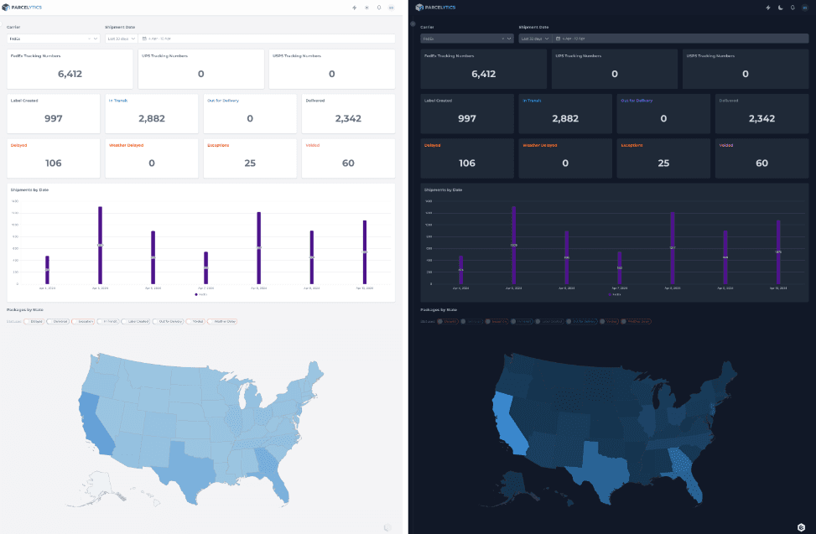
Task: Toggle the Delayed status filter in light view
Action: point(34,321)
